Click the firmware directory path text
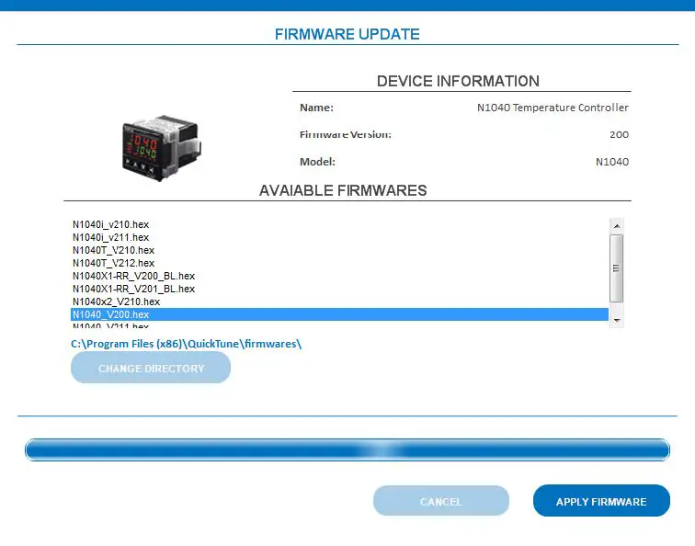Viewport: 695px width, 546px height. click(x=186, y=344)
